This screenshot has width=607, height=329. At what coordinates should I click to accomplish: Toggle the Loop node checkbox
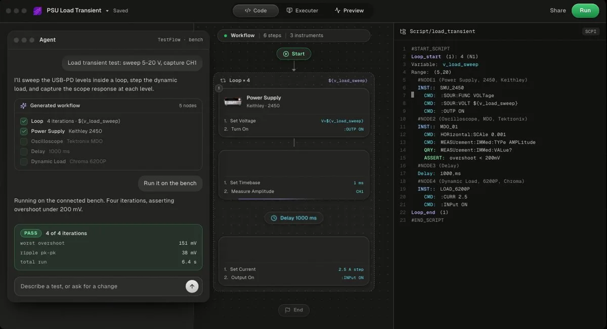pyautogui.click(x=24, y=121)
